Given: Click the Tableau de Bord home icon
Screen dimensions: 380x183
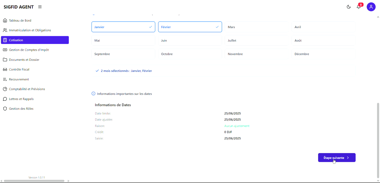Looking at the screenshot, I should tap(5, 20).
